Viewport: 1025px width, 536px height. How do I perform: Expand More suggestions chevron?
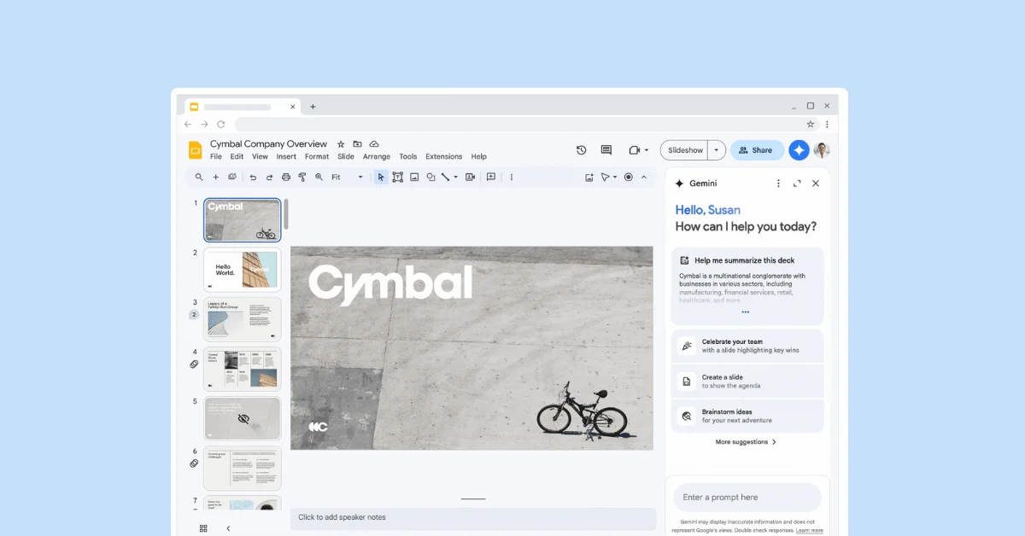tap(774, 442)
